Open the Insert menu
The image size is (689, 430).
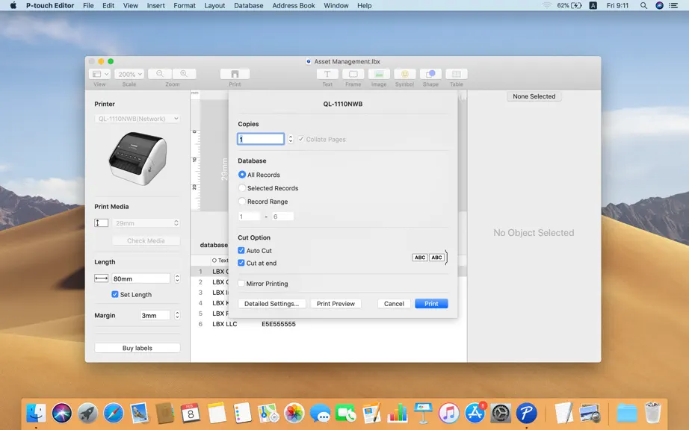156,5
